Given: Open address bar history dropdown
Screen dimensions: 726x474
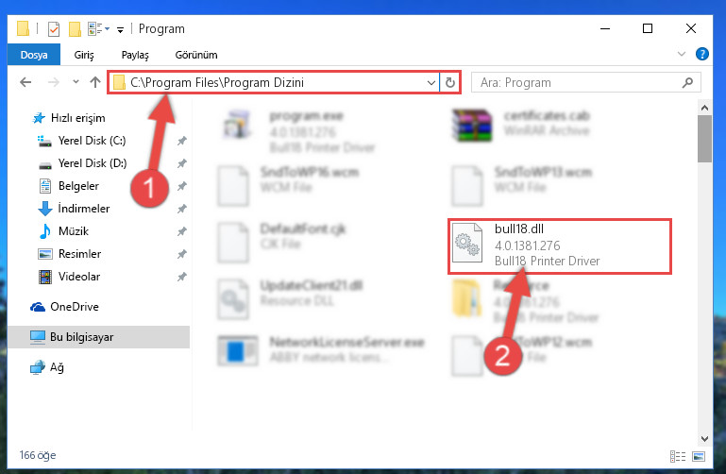Looking at the screenshot, I should click(x=431, y=83).
